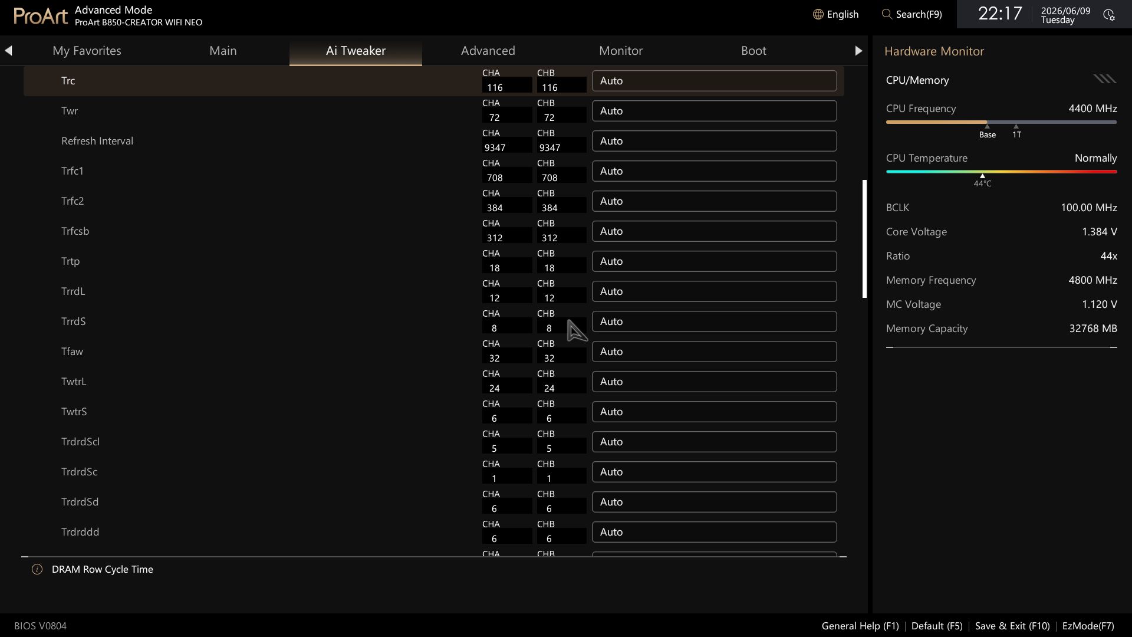Click Trfc1 CHB value 708

tap(549, 178)
